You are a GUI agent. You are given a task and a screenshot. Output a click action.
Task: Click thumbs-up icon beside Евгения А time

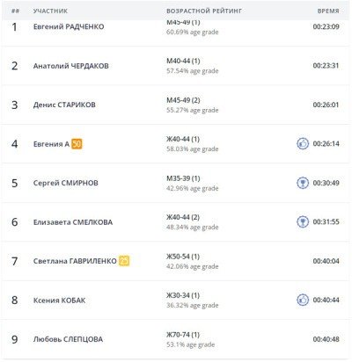[303, 144]
